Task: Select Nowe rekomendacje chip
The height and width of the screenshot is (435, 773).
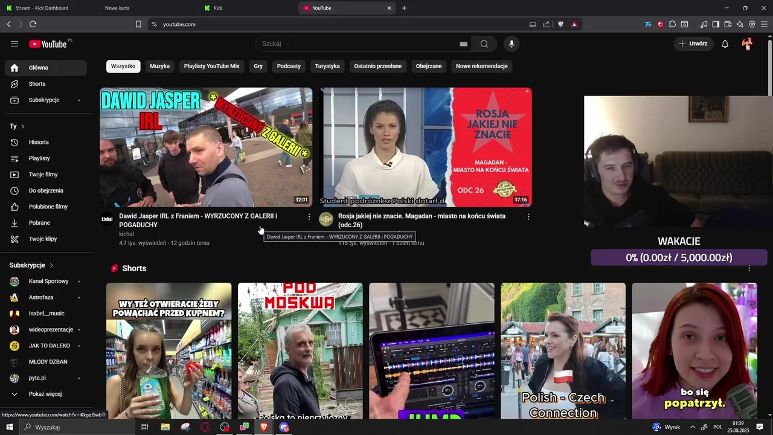Action: [x=482, y=66]
